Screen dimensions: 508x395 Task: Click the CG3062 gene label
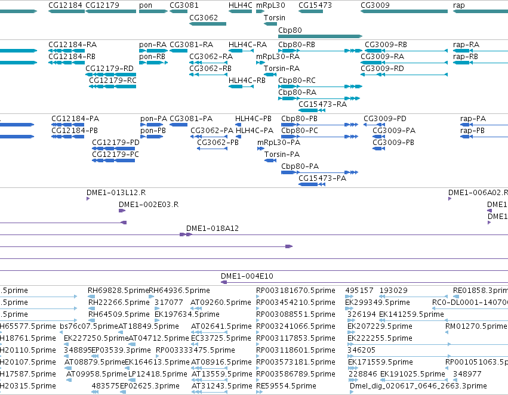(204, 17)
